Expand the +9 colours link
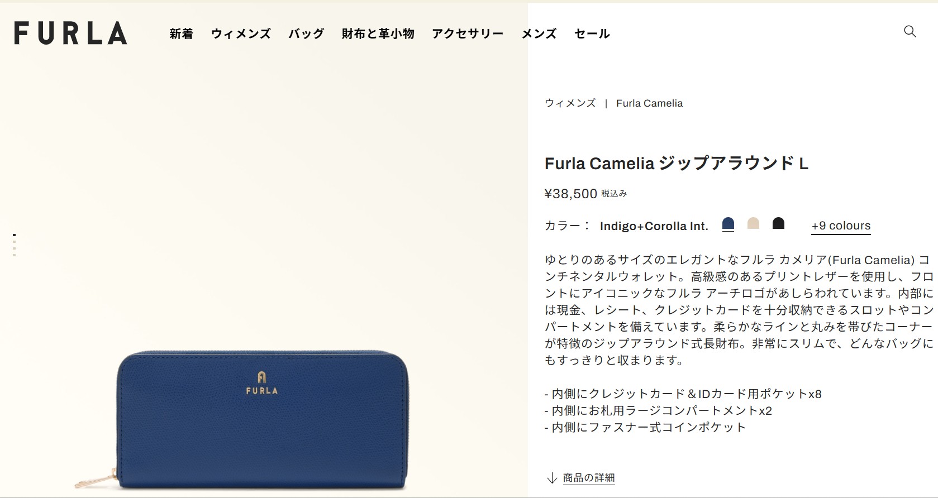Viewport: 938px width, 498px height. (x=841, y=226)
